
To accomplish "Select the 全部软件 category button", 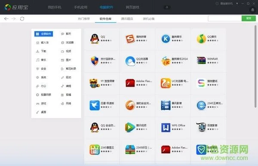I will [43, 34].
